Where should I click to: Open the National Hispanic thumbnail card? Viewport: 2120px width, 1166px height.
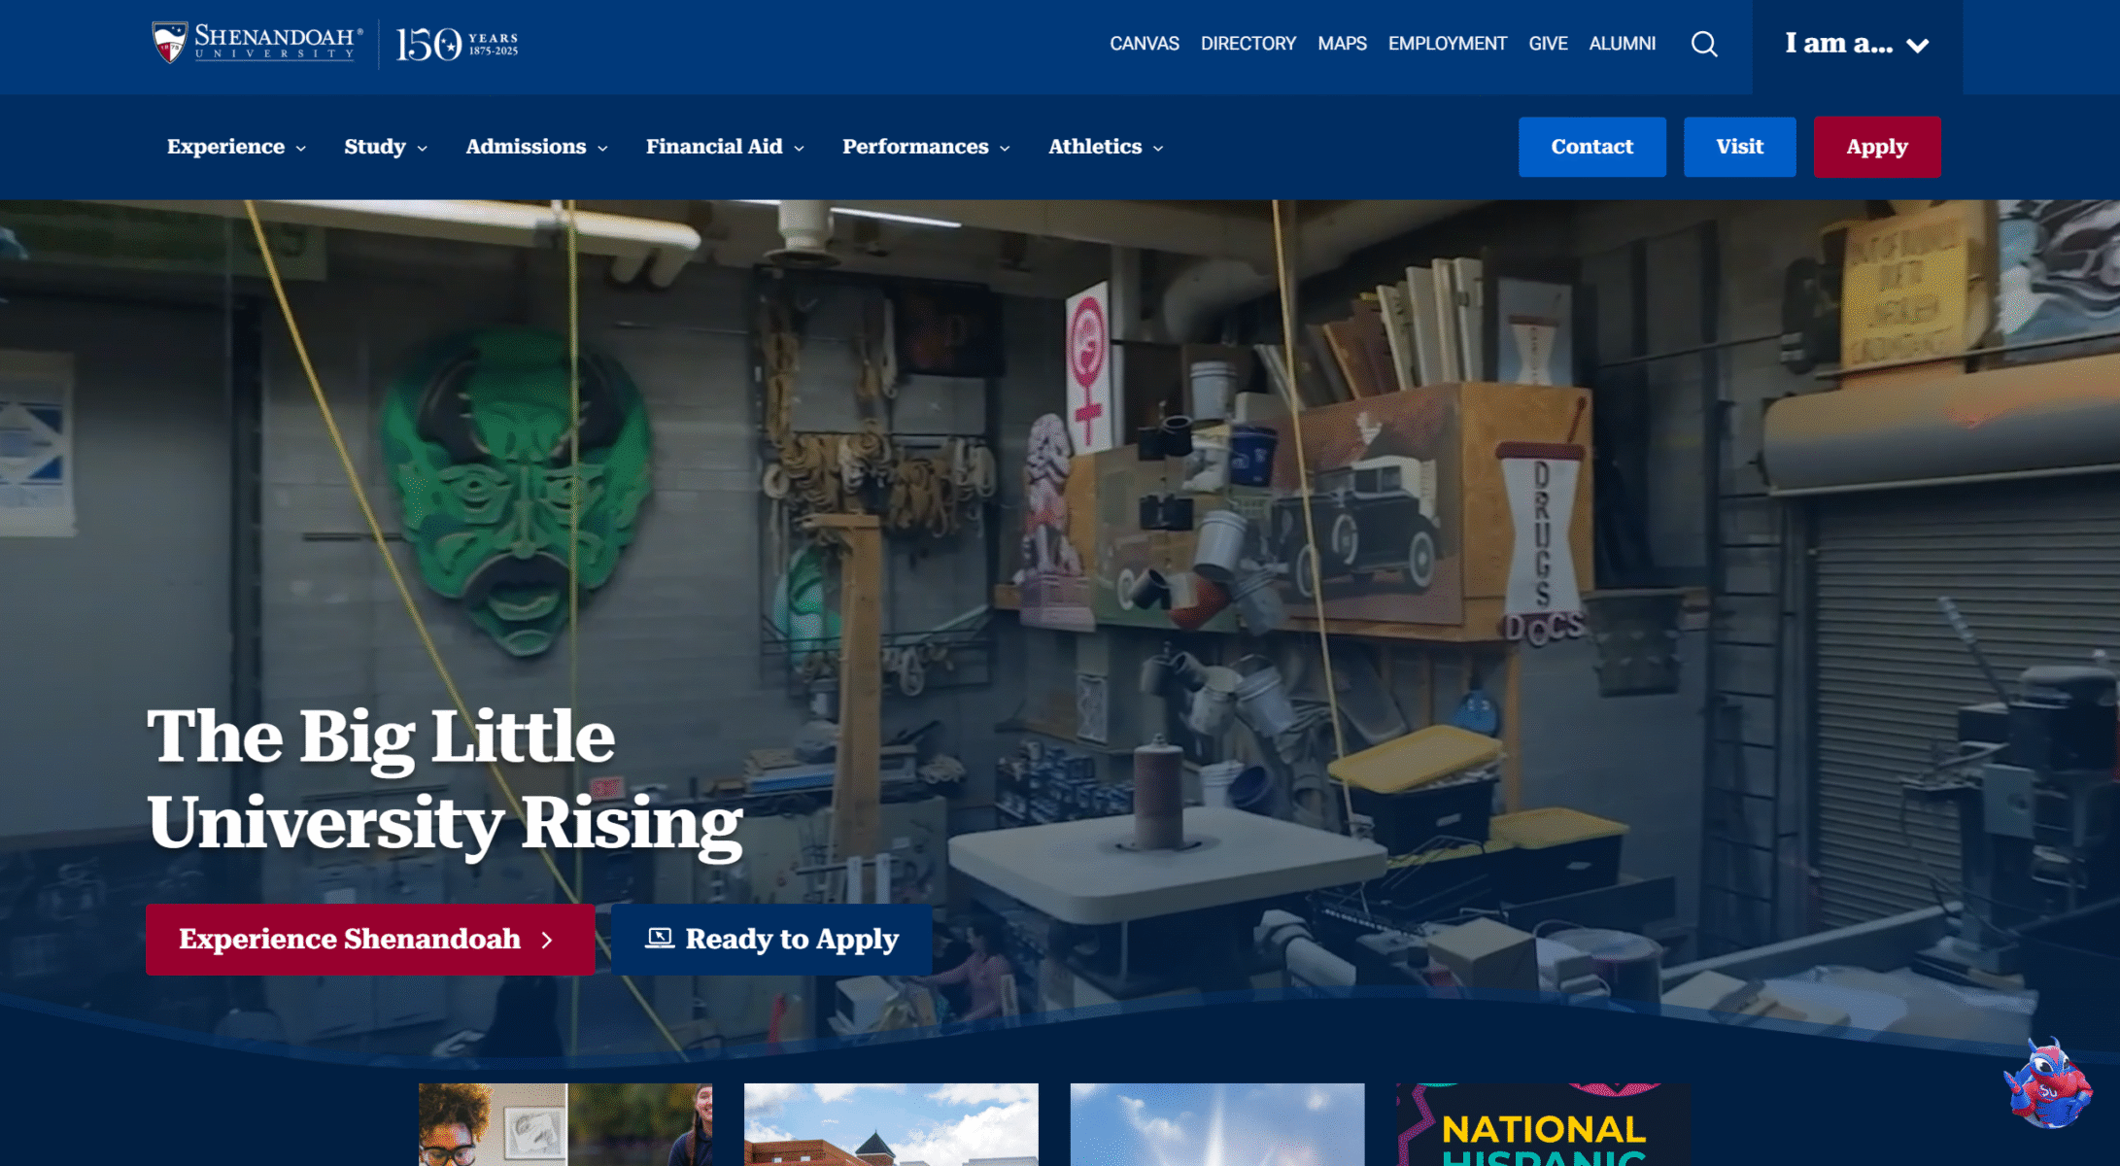(1543, 1127)
